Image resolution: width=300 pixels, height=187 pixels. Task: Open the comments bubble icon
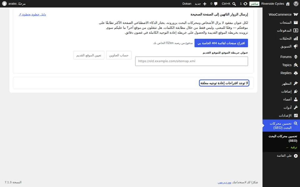click(216, 4)
